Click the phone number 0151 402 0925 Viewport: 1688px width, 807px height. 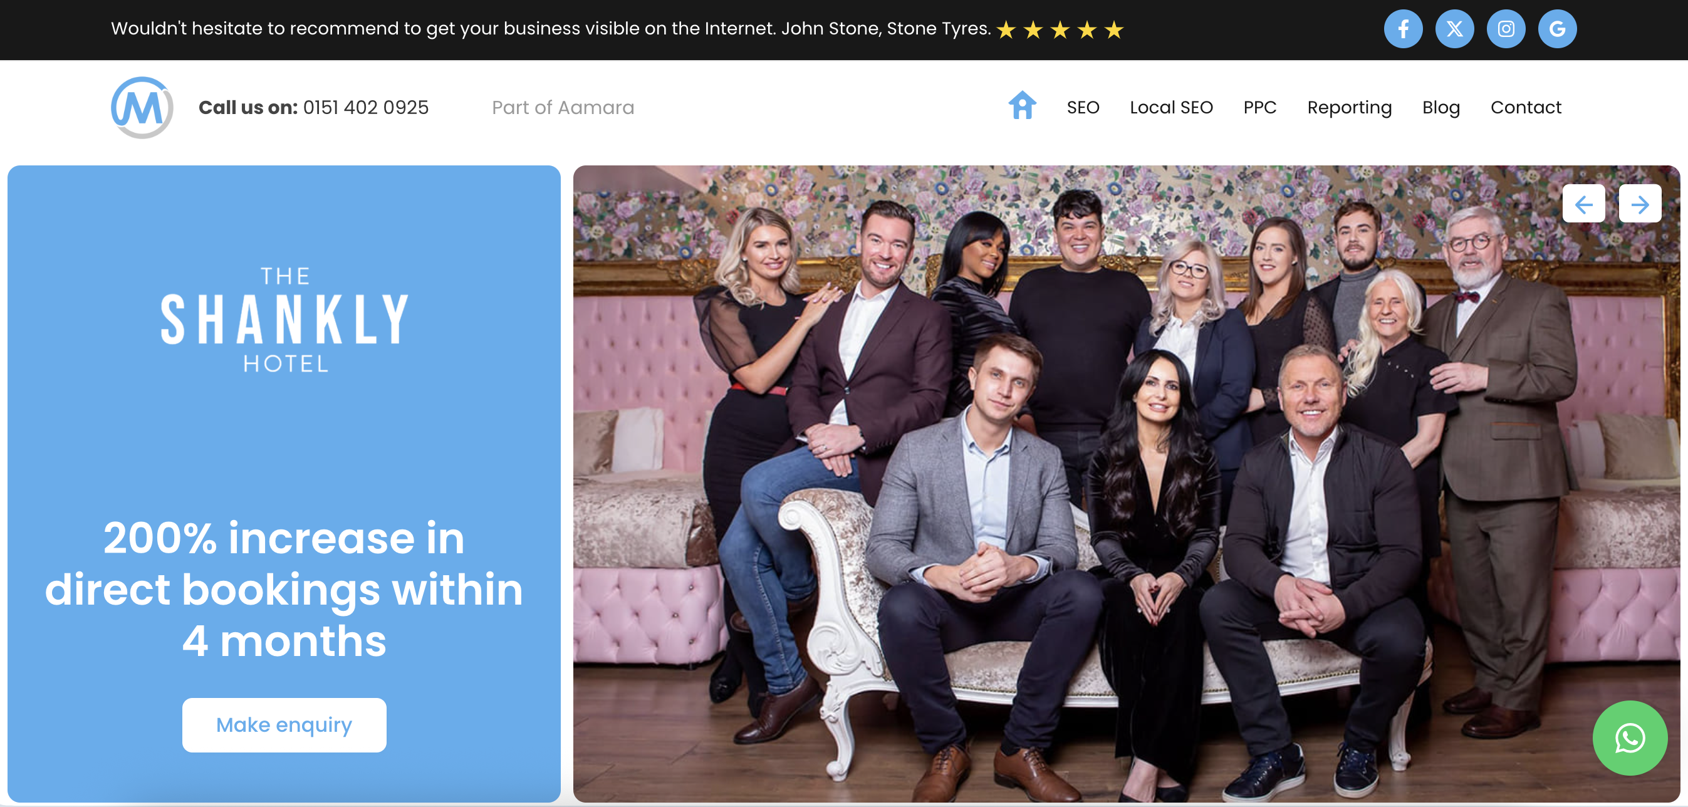(x=366, y=107)
